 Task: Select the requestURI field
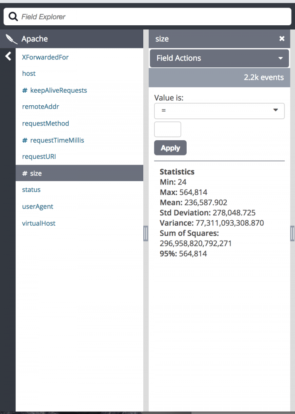[x=39, y=157]
